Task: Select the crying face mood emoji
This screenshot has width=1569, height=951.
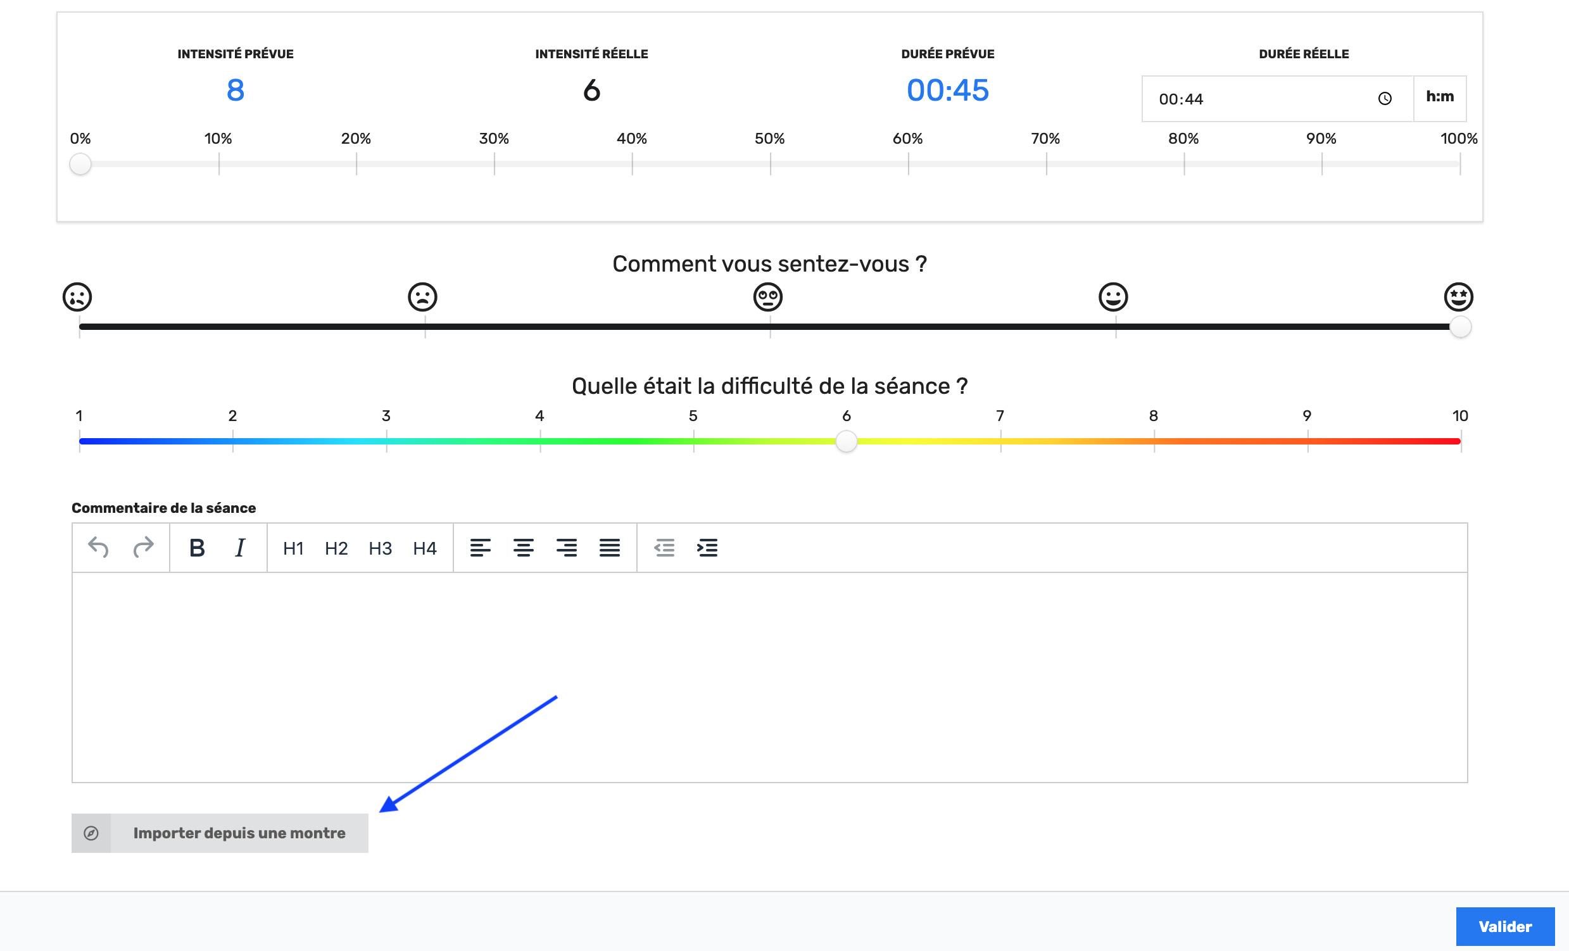Action: [x=77, y=296]
